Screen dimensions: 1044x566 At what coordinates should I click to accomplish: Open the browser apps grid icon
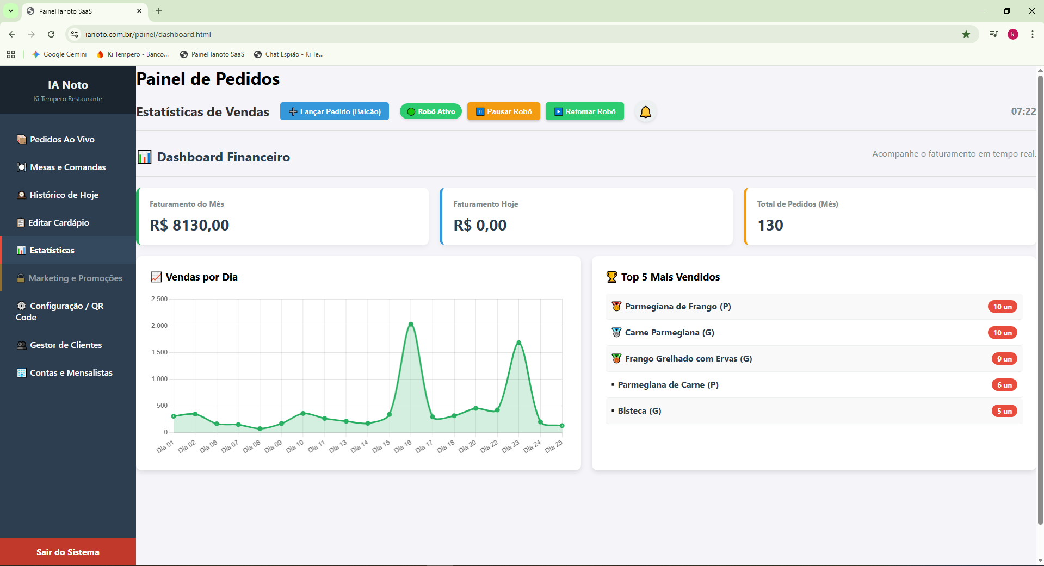pyautogui.click(x=11, y=54)
